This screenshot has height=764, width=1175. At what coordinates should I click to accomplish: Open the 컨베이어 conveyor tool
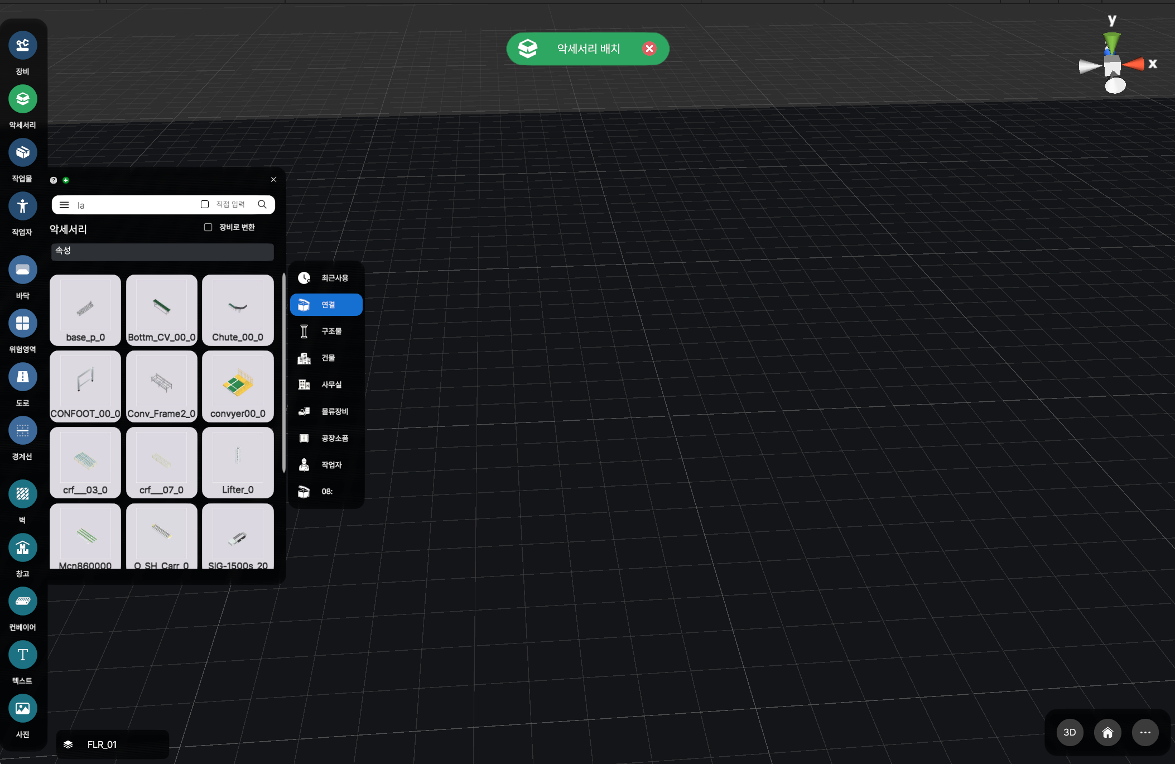[22, 601]
